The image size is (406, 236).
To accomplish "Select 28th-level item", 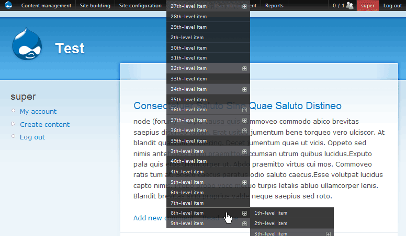I will coord(208,17).
